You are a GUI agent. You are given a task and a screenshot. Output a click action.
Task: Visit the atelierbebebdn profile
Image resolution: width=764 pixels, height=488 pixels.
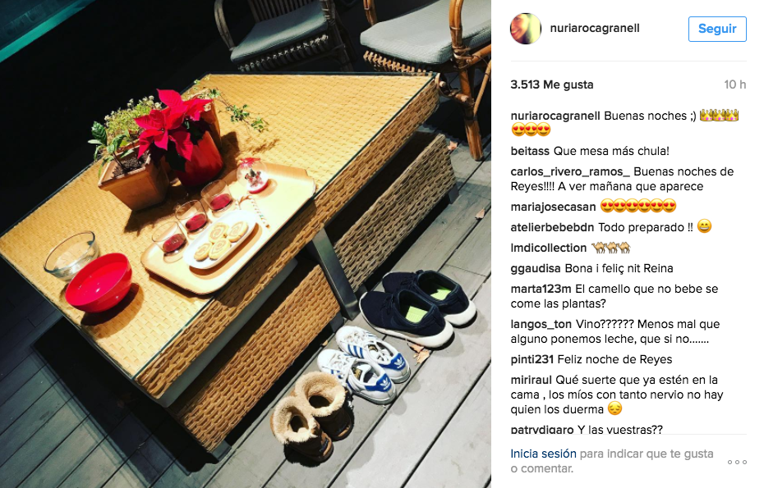click(x=552, y=227)
